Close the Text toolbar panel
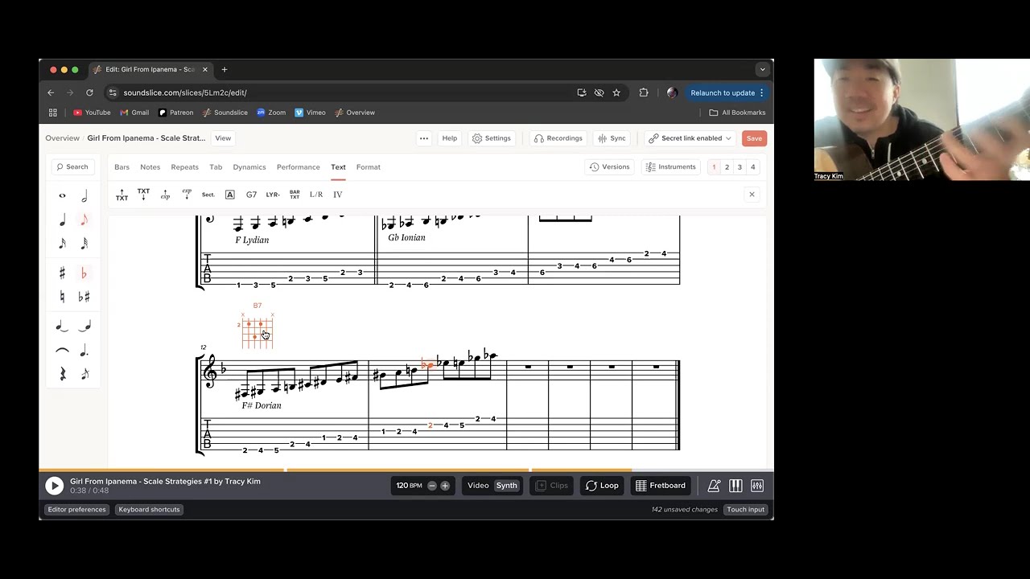The image size is (1030, 579). [x=752, y=195]
